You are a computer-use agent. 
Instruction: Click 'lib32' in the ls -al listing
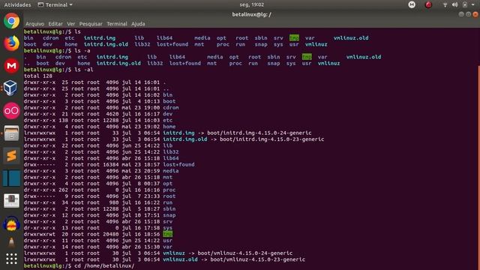click(x=171, y=151)
